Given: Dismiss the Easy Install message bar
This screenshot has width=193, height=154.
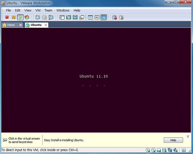Looking at the screenshot, I should [188, 136].
